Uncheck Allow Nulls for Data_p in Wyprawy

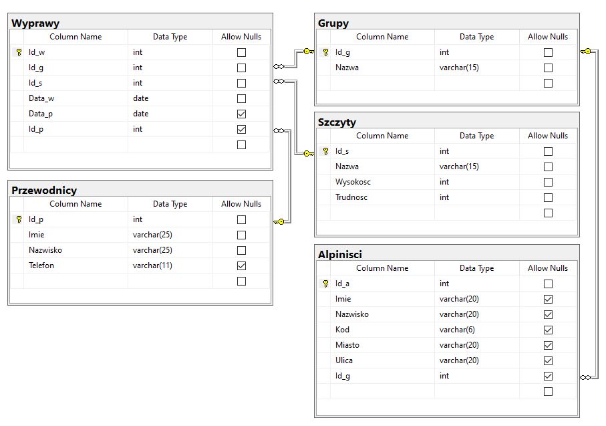241,114
